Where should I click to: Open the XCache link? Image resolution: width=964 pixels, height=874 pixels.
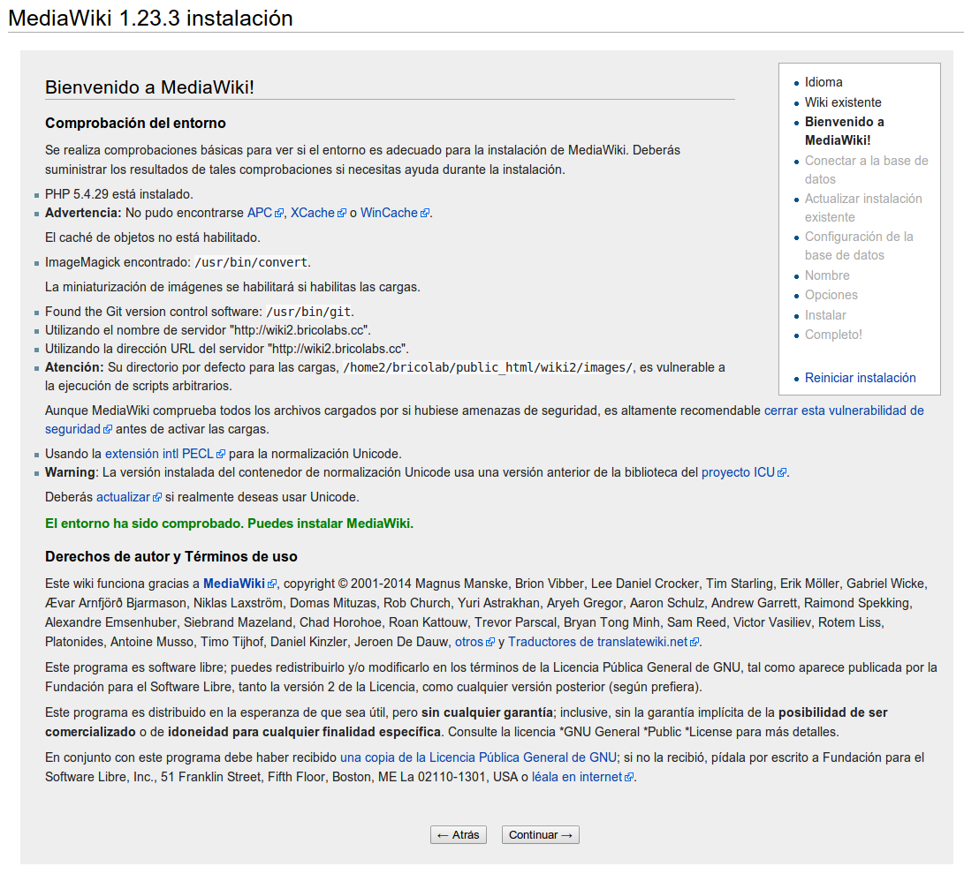(x=312, y=213)
